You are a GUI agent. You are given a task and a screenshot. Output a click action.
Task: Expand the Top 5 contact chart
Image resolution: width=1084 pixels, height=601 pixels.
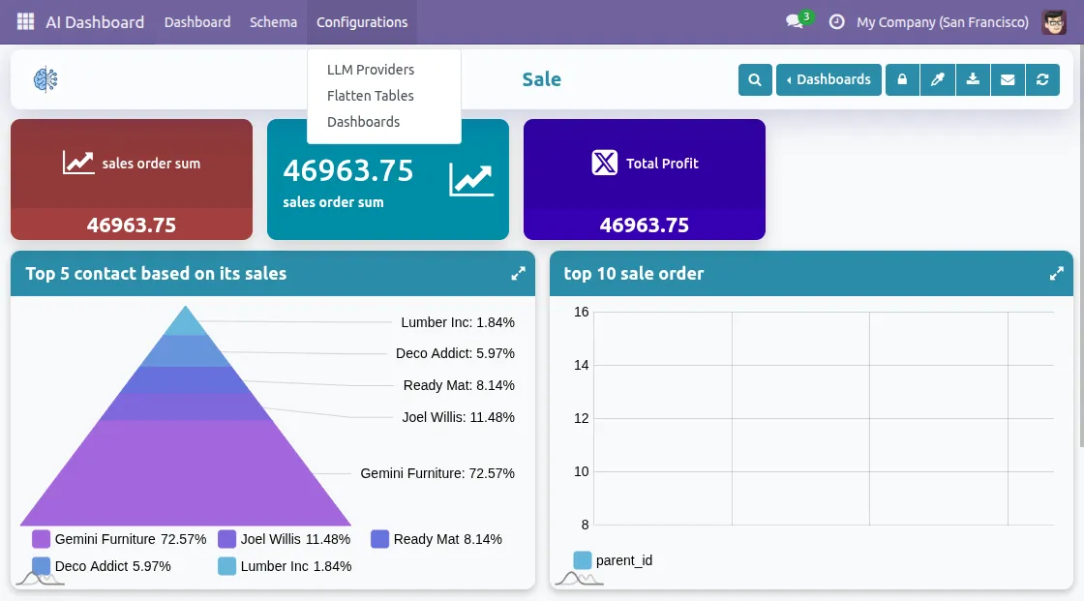(x=519, y=274)
